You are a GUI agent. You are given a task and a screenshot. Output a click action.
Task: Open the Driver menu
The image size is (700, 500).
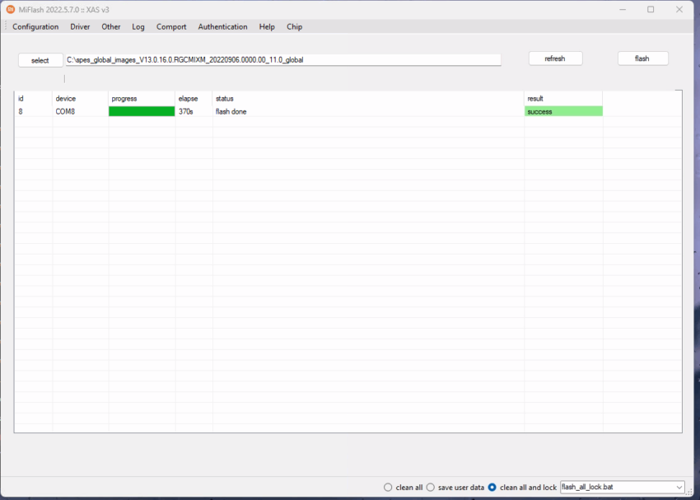pyautogui.click(x=80, y=26)
